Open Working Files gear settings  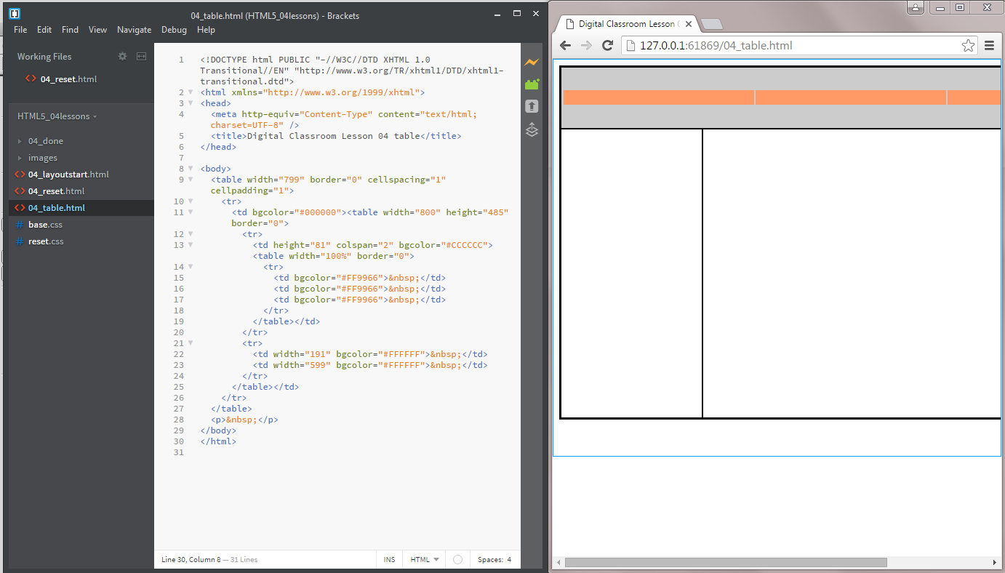[x=122, y=57]
